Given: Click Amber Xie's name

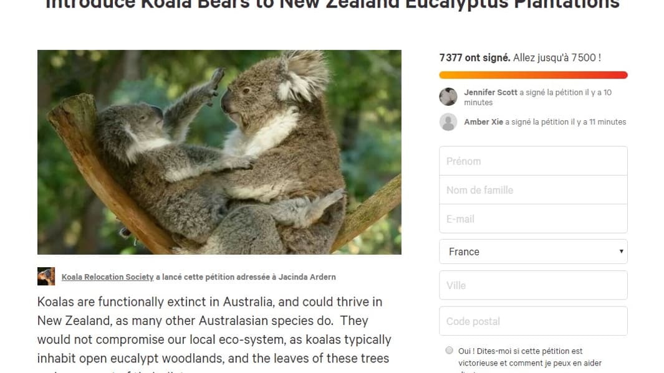Looking at the screenshot, I should click(484, 122).
